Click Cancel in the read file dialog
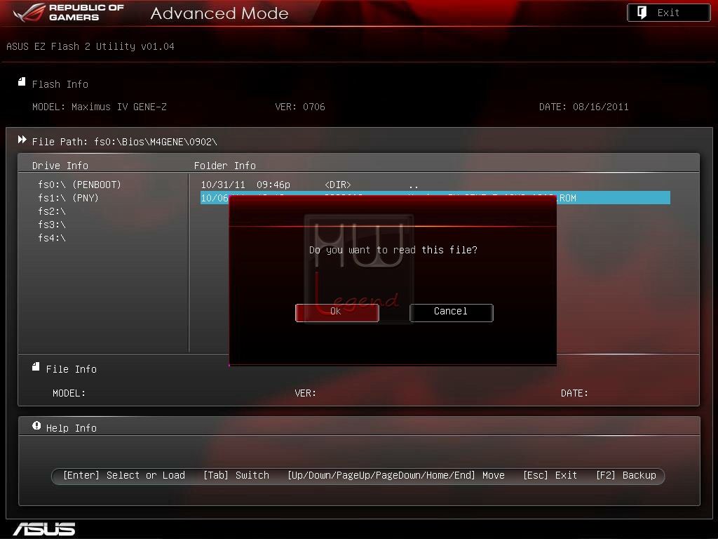Image resolution: width=718 pixels, height=539 pixels. (451, 312)
